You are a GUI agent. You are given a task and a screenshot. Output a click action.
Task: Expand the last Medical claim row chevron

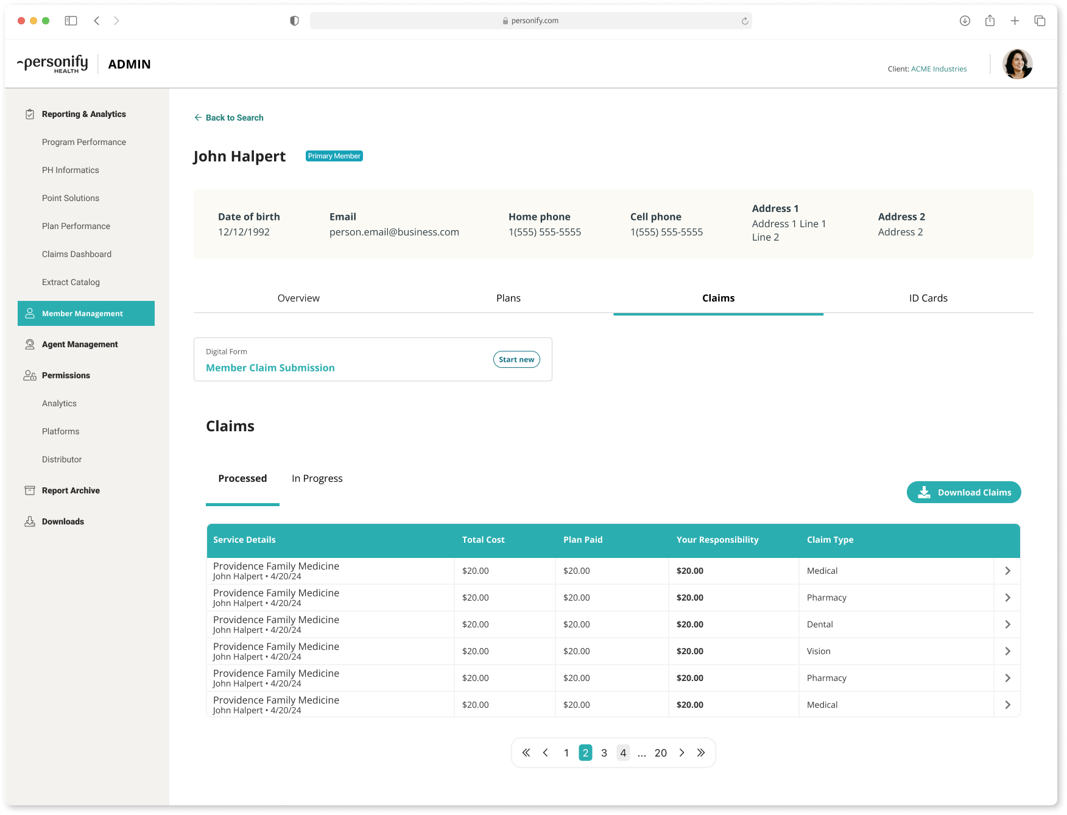coord(1008,705)
